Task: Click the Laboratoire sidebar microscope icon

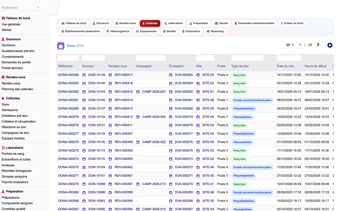Action: [x=3, y=148]
